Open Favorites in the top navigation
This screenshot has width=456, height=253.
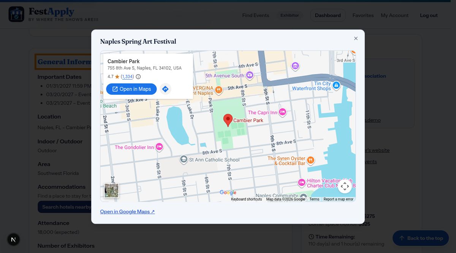coord(363,16)
